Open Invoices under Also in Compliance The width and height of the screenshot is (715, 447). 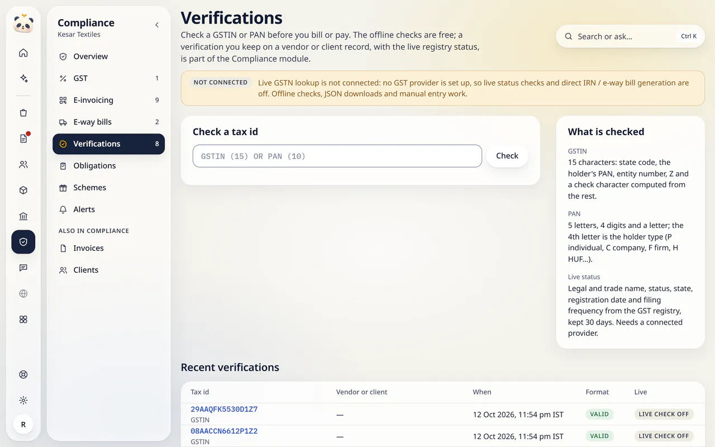(109, 248)
